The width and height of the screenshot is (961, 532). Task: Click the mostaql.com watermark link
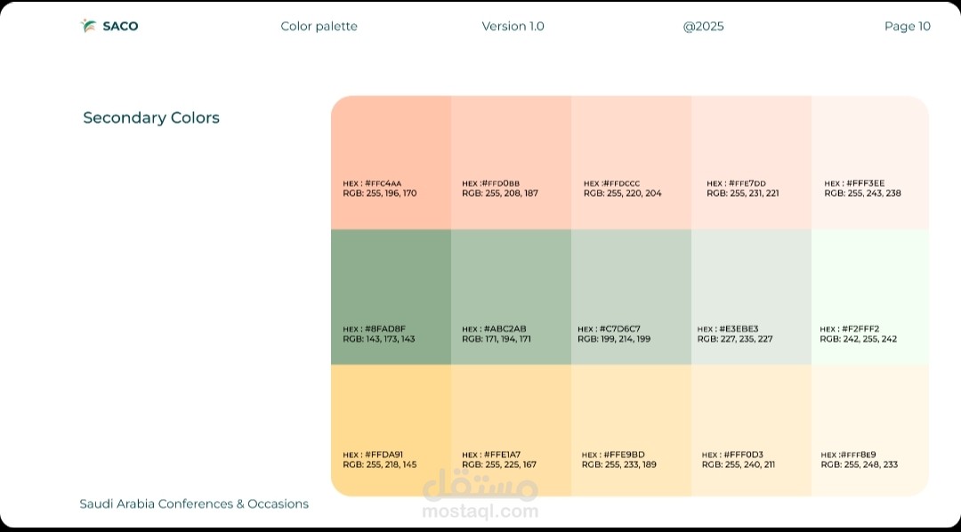coord(480,512)
